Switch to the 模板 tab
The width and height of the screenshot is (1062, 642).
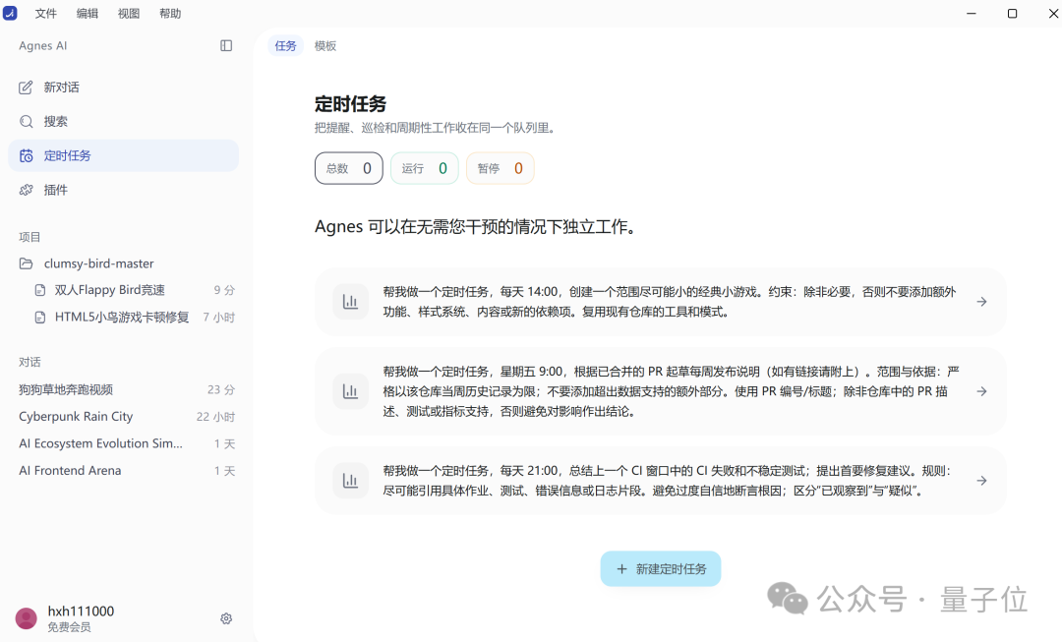pos(325,45)
